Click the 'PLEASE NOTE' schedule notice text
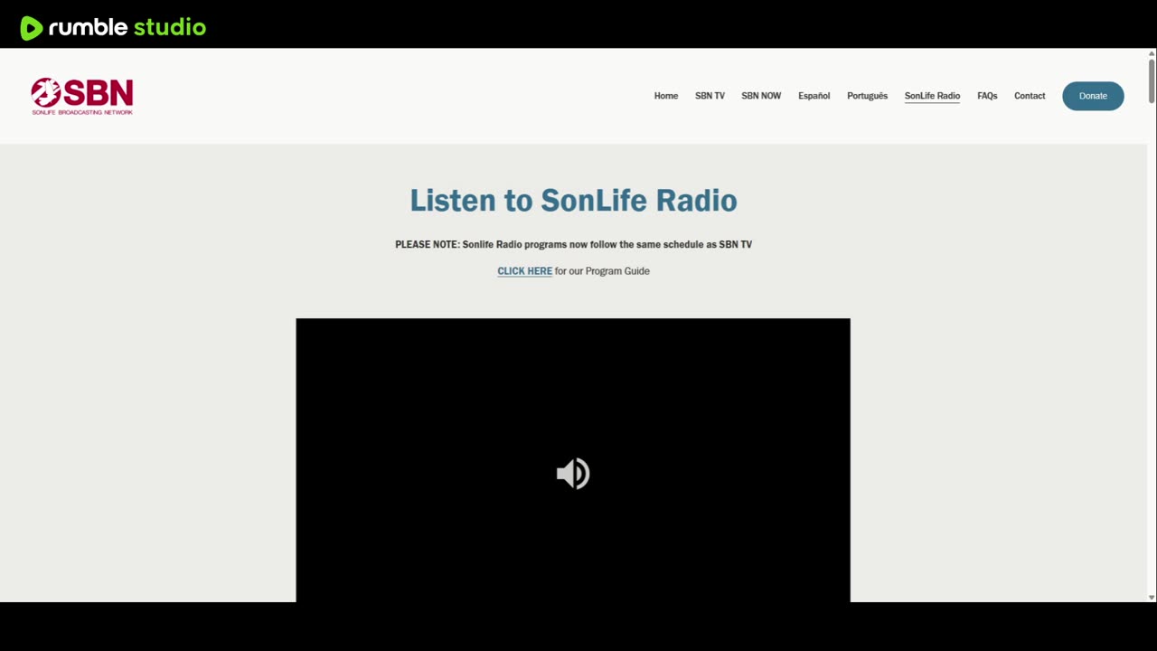The width and height of the screenshot is (1157, 651). [573, 244]
